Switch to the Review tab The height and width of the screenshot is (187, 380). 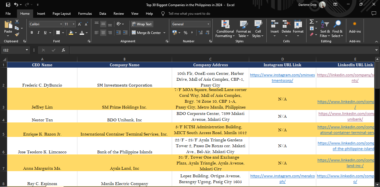[x=119, y=13]
